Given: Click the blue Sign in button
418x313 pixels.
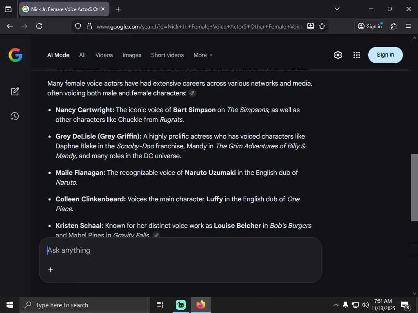Looking at the screenshot, I should (x=385, y=55).
